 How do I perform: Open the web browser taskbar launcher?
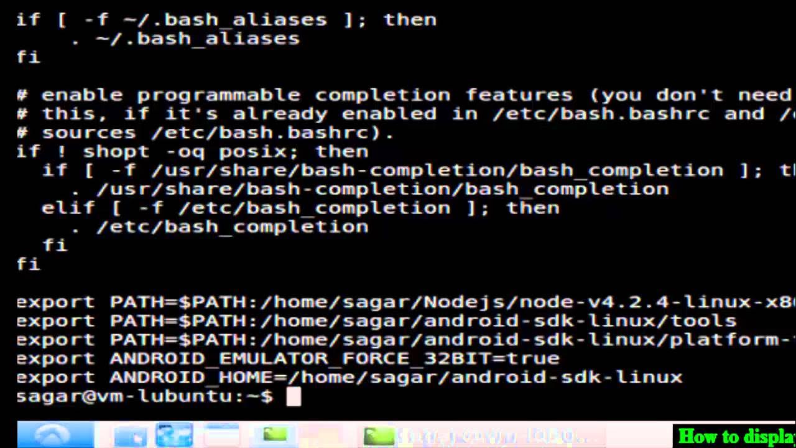[x=174, y=436]
